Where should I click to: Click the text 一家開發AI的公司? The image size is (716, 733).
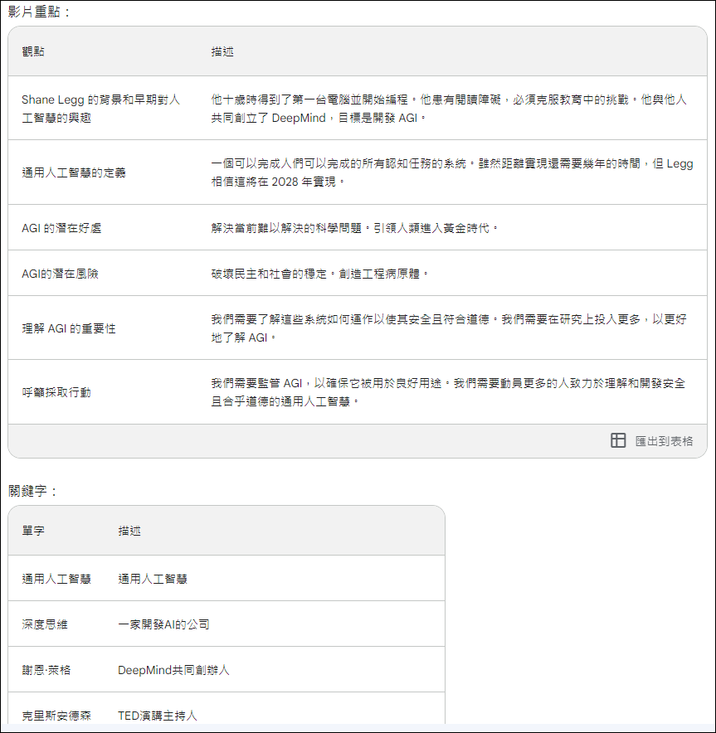(163, 624)
